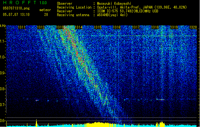Click the 1320 time marker
The width and height of the screenshot is (200, 127).
click(x=193, y=27)
